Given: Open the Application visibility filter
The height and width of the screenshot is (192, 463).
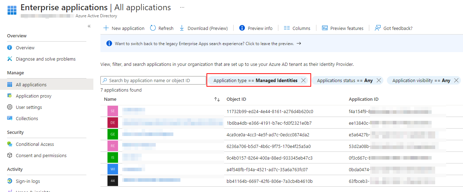Looking at the screenshot, I should point(421,80).
